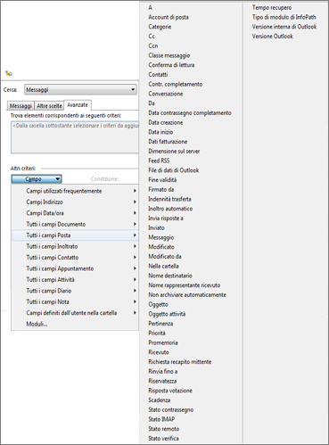Select the Messaggio field

[x=161, y=237]
